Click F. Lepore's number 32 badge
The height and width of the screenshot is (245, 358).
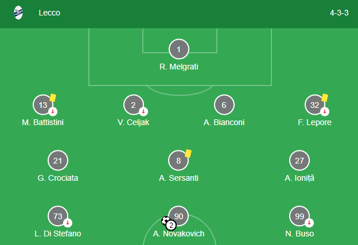point(314,105)
